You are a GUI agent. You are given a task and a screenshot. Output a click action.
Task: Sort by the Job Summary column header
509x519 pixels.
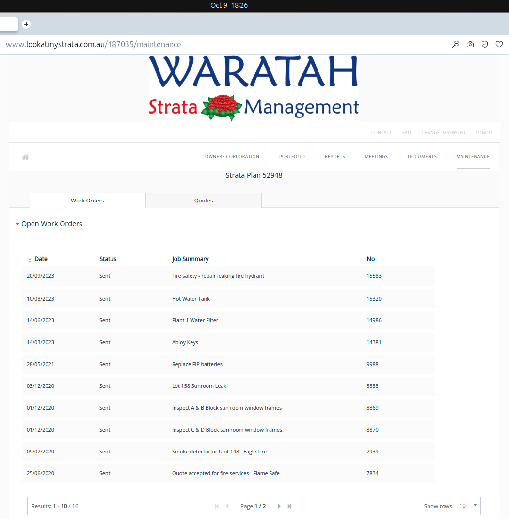(191, 259)
